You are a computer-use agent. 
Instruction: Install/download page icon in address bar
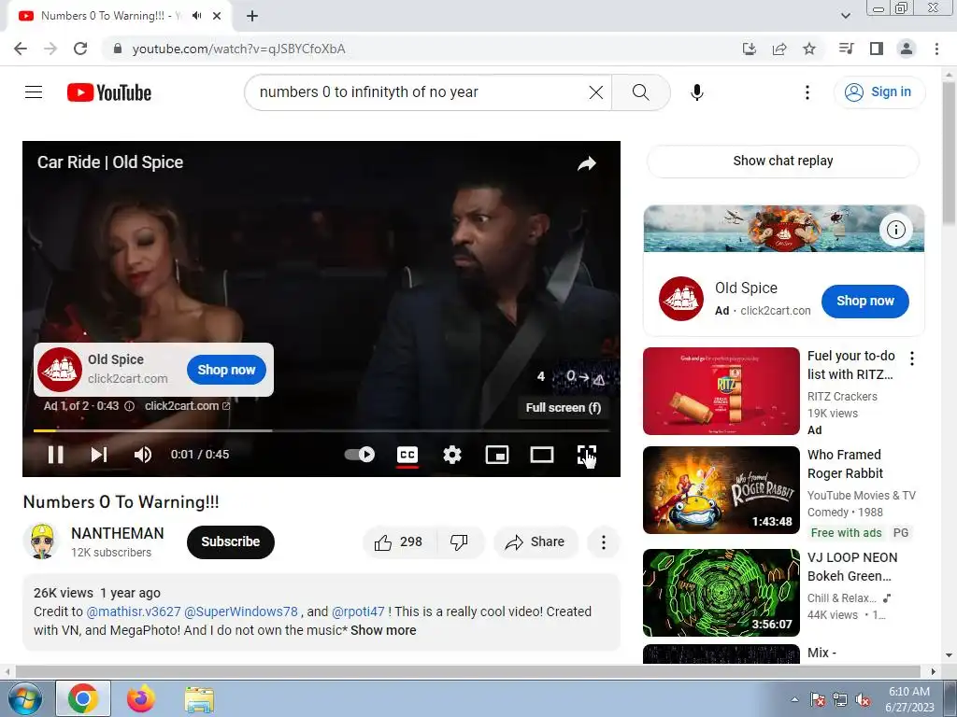point(749,49)
